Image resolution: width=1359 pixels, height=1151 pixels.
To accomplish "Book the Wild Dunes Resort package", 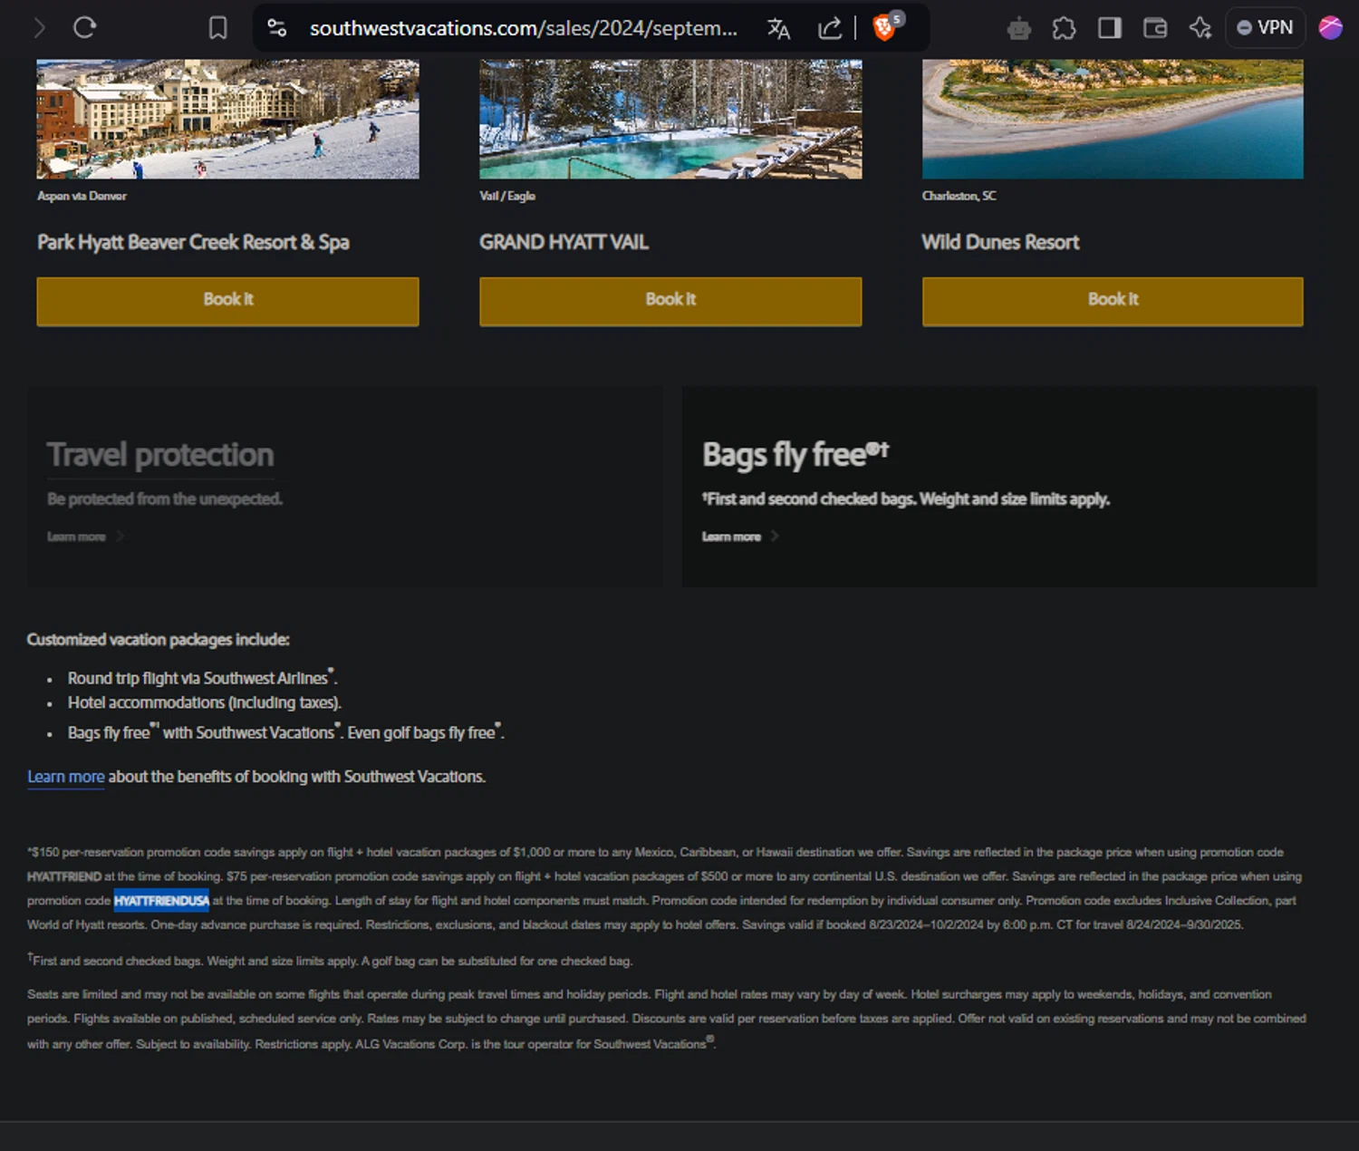I will 1113,301.
